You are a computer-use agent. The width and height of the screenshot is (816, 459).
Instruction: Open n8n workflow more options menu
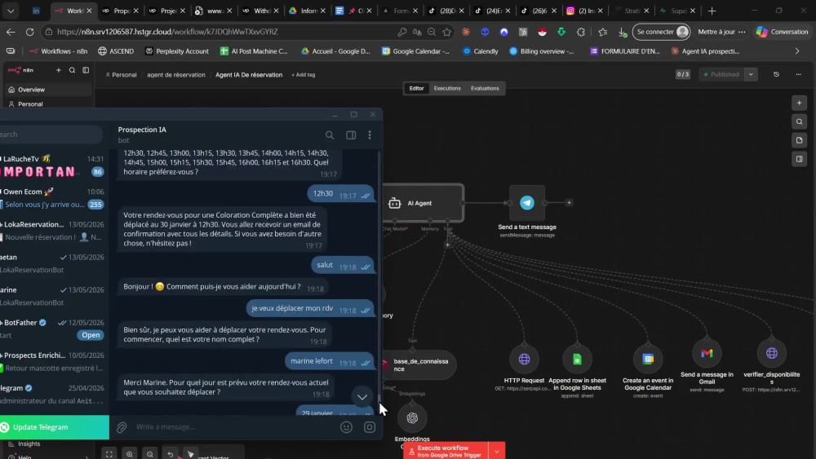[x=798, y=74]
